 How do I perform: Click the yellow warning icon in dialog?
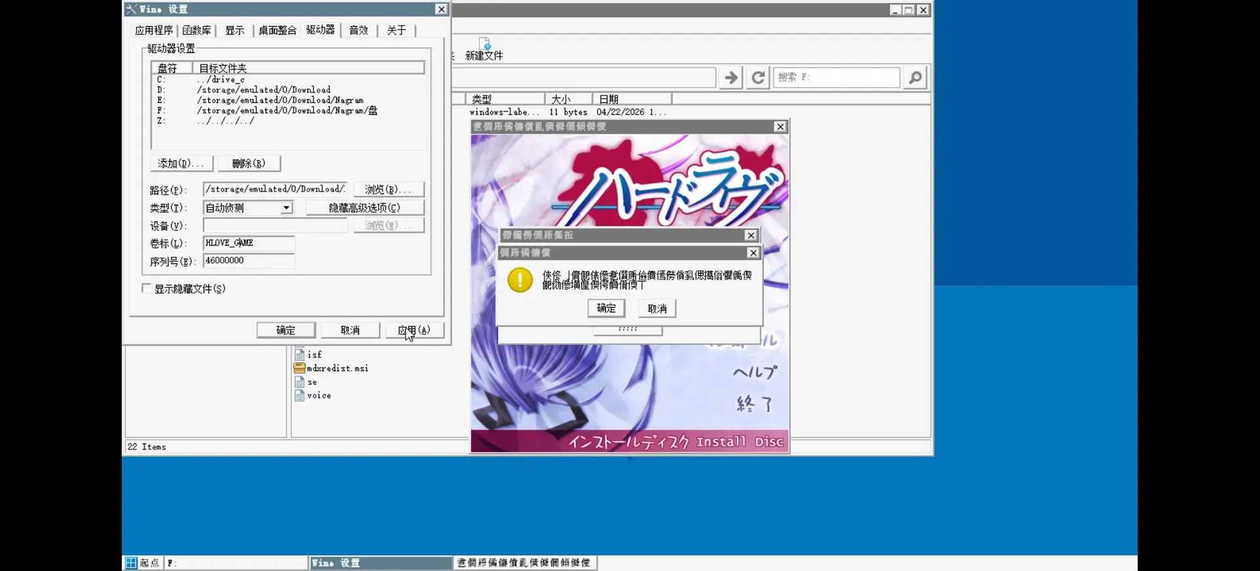coord(520,280)
